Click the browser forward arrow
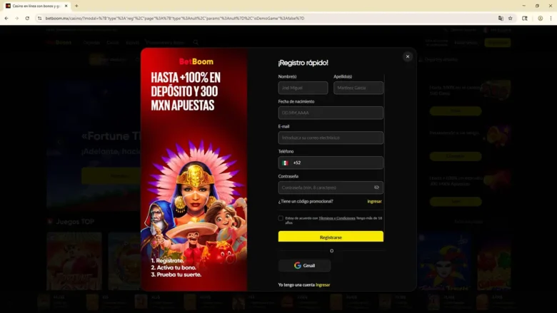557x313 pixels. coord(16,18)
